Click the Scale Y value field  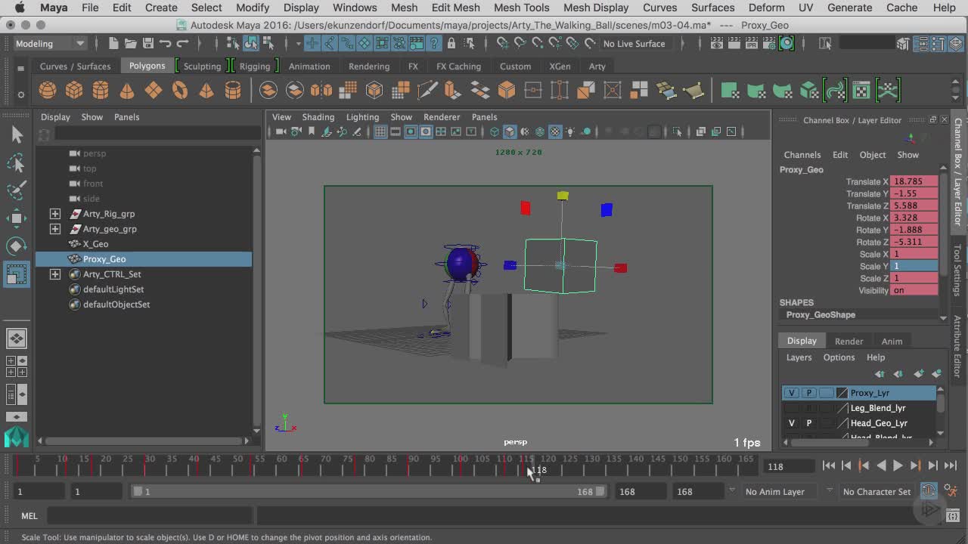pyautogui.click(x=914, y=266)
